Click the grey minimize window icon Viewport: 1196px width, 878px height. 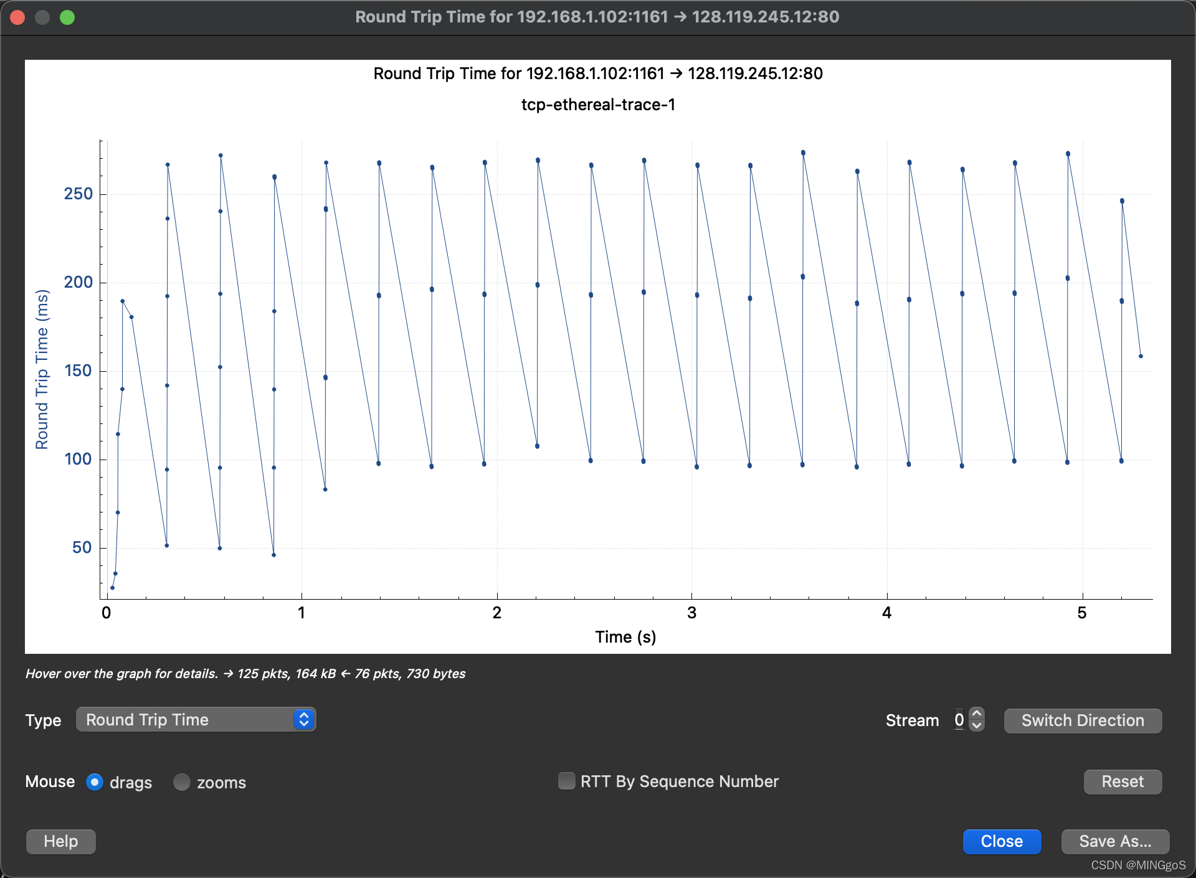pos(42,17)
